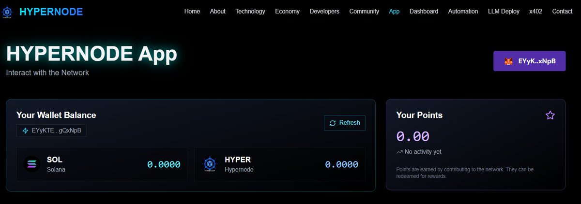This screenshot has height=204, width=581.
Task: Click the purple star icon in Your Points
Action: click(550, 115)
